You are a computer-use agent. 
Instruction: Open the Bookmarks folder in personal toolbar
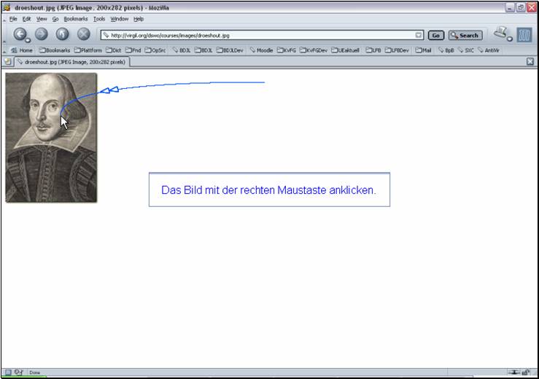pyautogui.click(x=55, y=50)
